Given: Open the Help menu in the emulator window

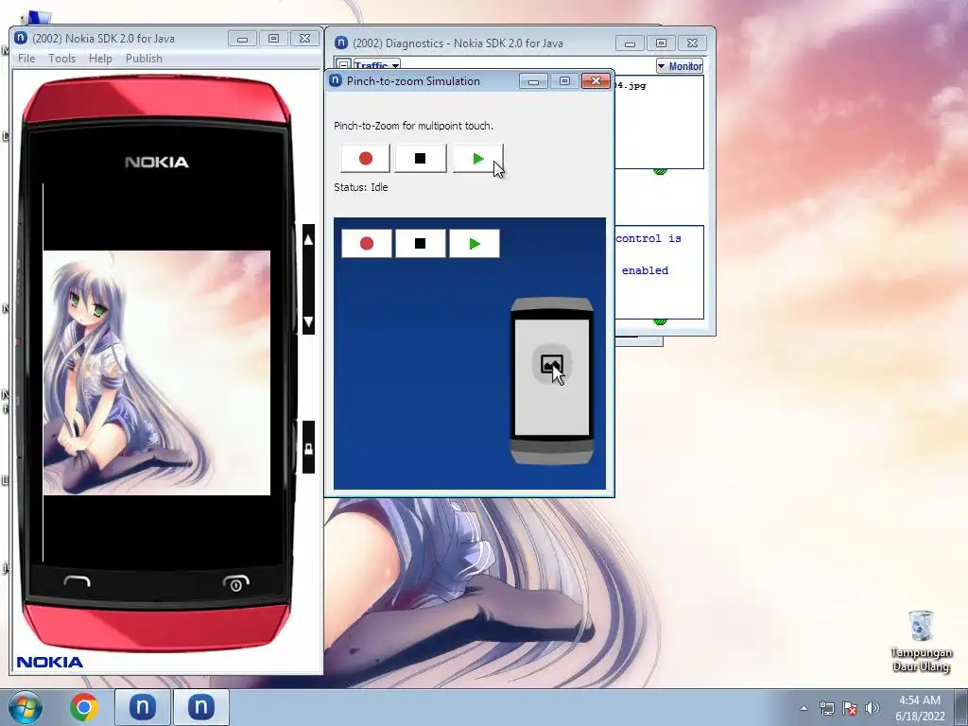Looking at the screenshot, I should point(100,58).
